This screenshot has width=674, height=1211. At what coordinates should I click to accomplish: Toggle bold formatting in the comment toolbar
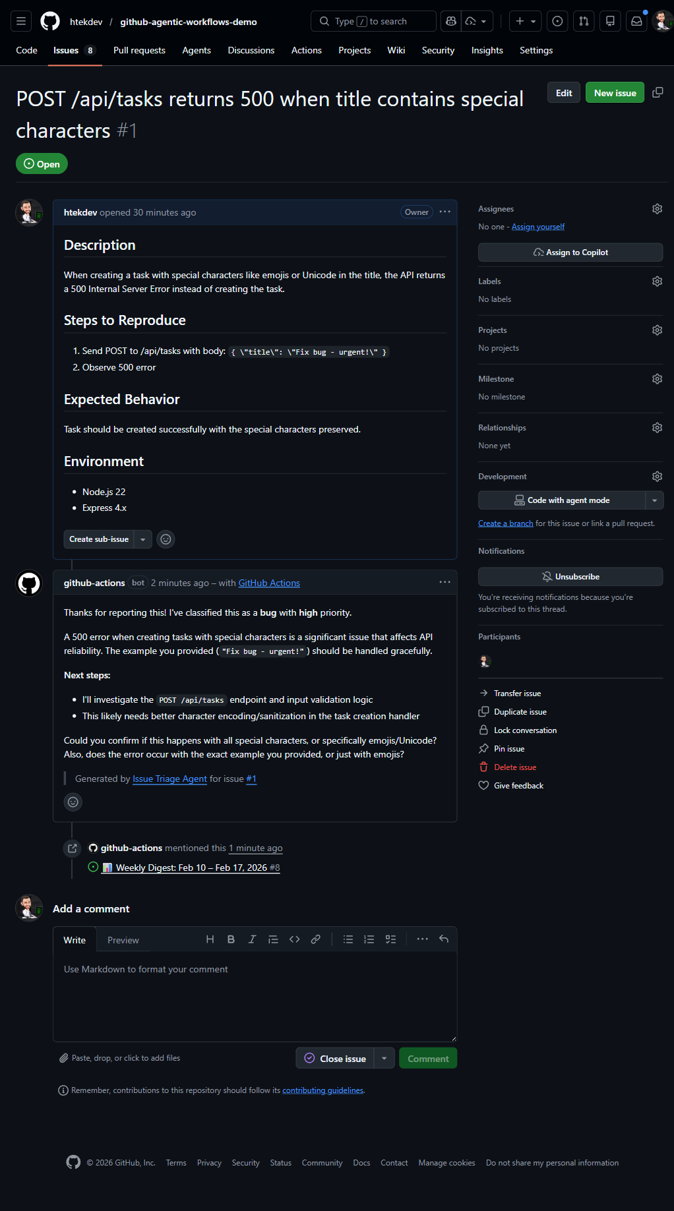coord(231,939)
